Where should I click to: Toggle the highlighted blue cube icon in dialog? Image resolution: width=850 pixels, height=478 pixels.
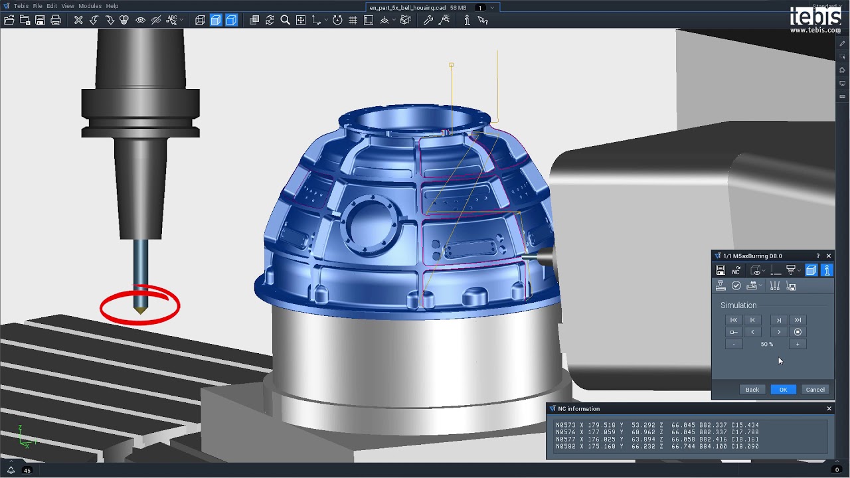coord(811,270)
